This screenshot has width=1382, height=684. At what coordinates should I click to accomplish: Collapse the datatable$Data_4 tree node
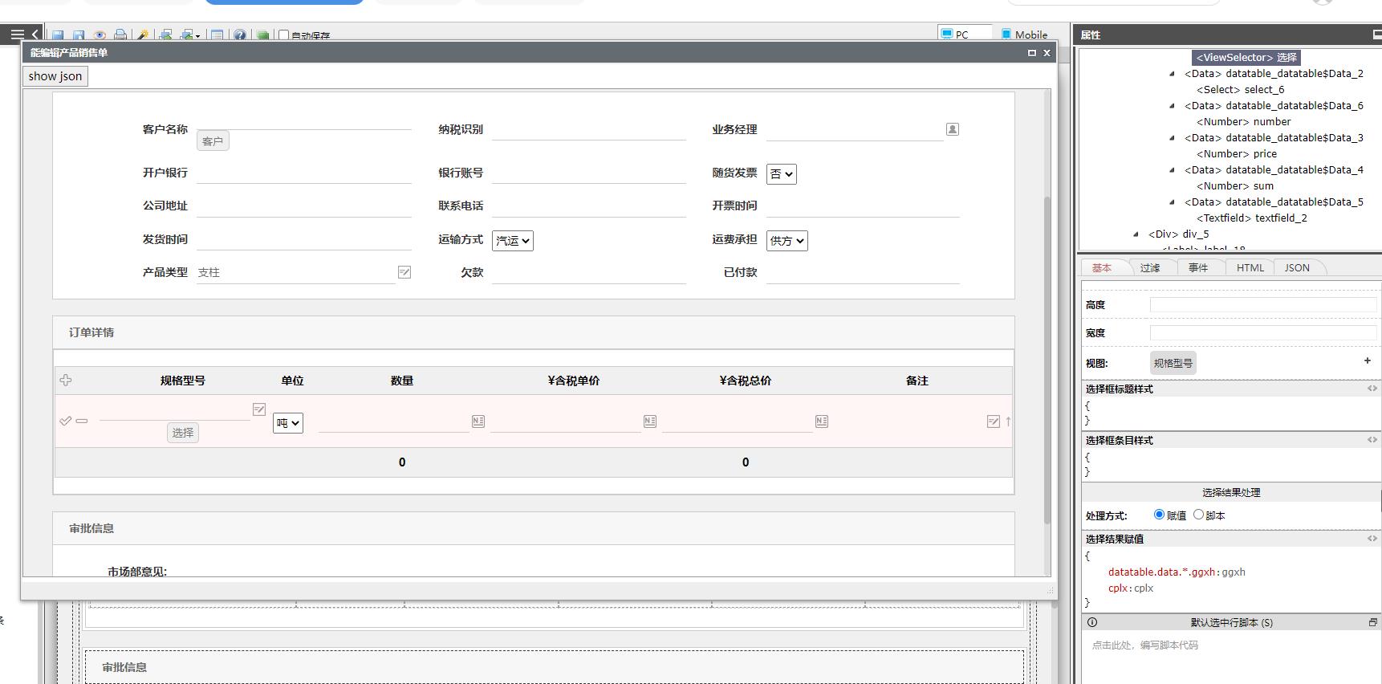click(x=1172, y=170)
